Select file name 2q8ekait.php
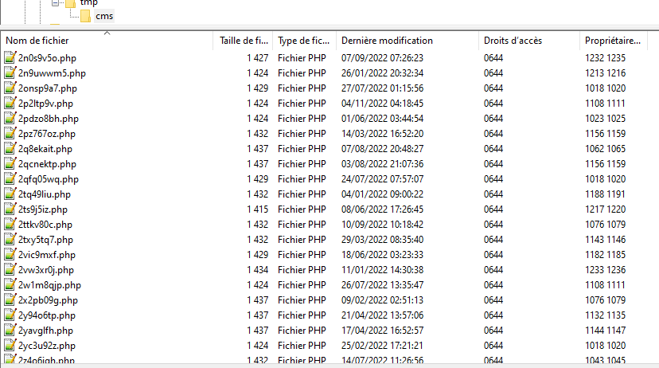Image resolution: width=659 pixels, height=368 pixels. pyautogui.click(x=45, y=149)
